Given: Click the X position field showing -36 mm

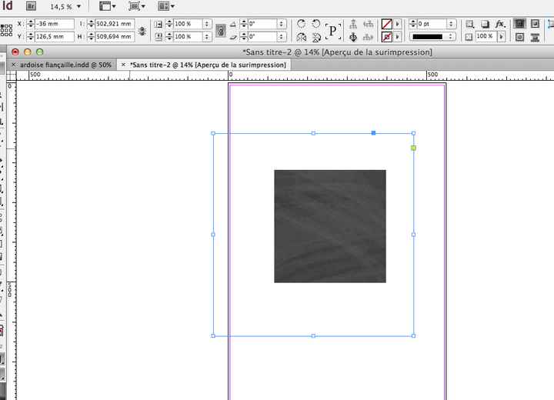Looking at the screenshot, I should [55, 24].
